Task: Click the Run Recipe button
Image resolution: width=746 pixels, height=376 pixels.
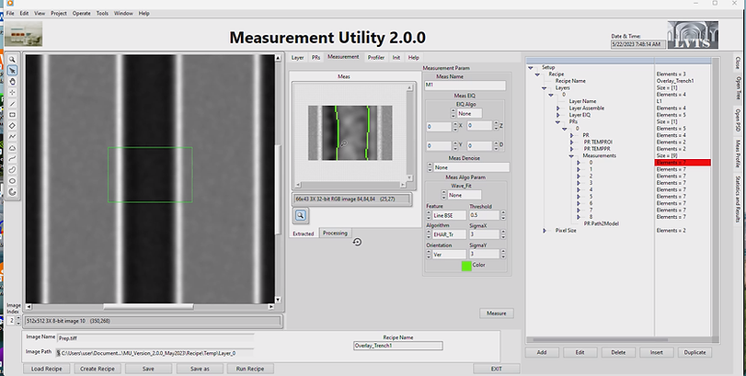Action: click(250, 369)
